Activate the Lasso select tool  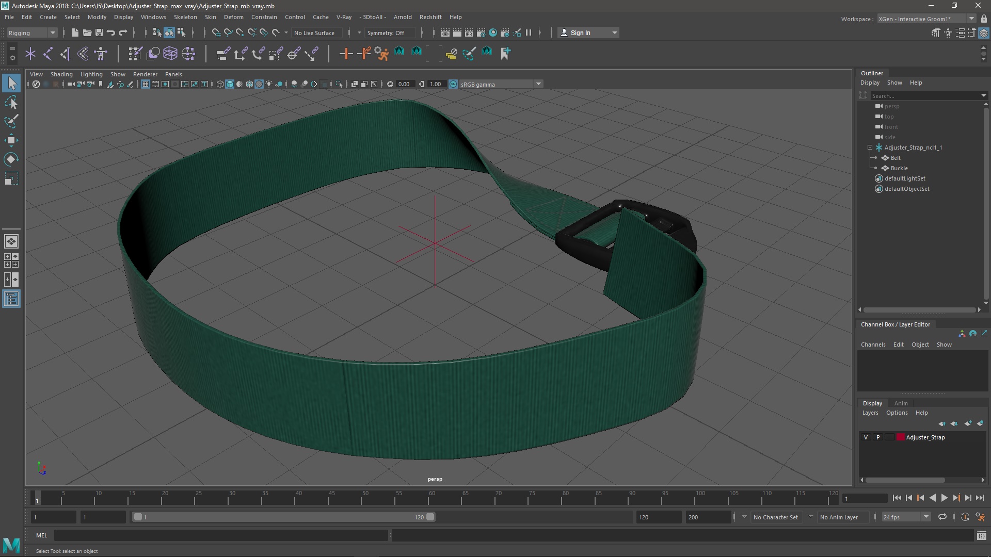11,103
